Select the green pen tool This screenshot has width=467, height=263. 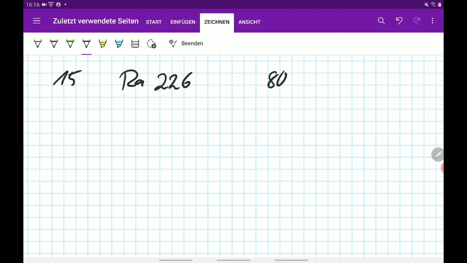[x=70, y=44]
